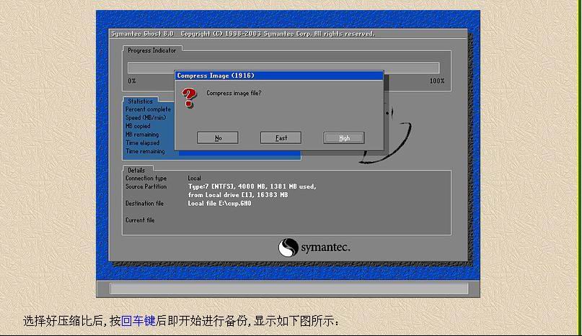This screenshot has height=336, width=582.
Task: Click the Symantec Ghost 8.0 copyright header
Action: pyautogui.click(x=243, y=34)
